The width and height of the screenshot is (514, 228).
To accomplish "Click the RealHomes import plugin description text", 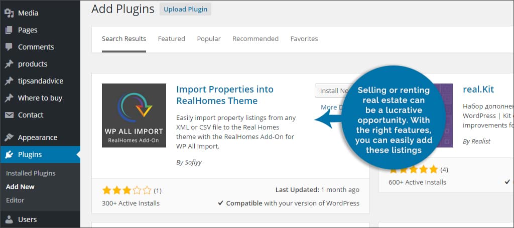I will (236, 132).
